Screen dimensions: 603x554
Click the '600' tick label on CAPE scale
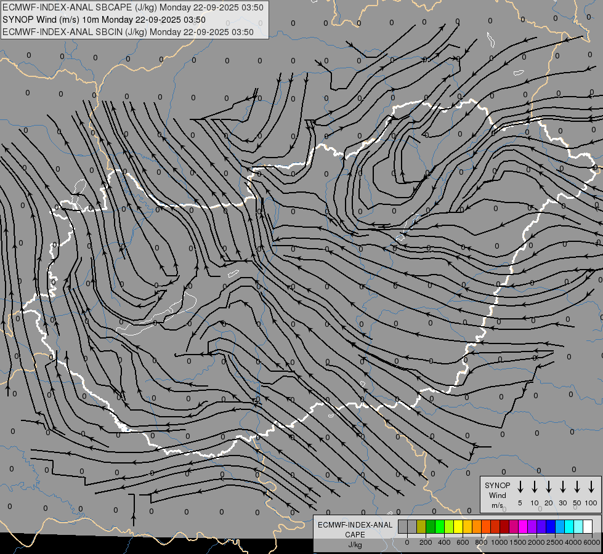pyautogui.click(x=463, y=542)
